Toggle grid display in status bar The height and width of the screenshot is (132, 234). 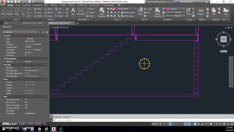click(161, 124)
